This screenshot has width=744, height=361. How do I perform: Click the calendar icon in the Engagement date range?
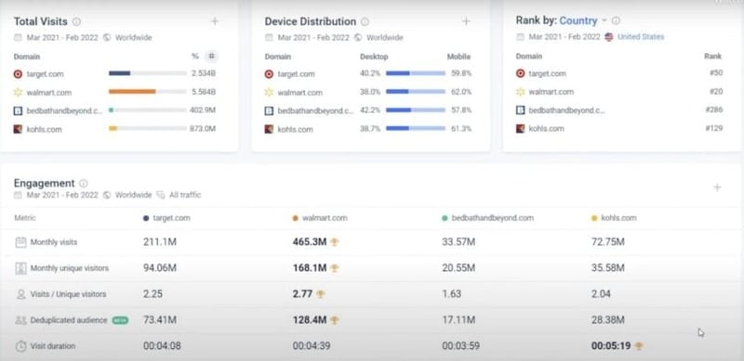pos(18,195)
